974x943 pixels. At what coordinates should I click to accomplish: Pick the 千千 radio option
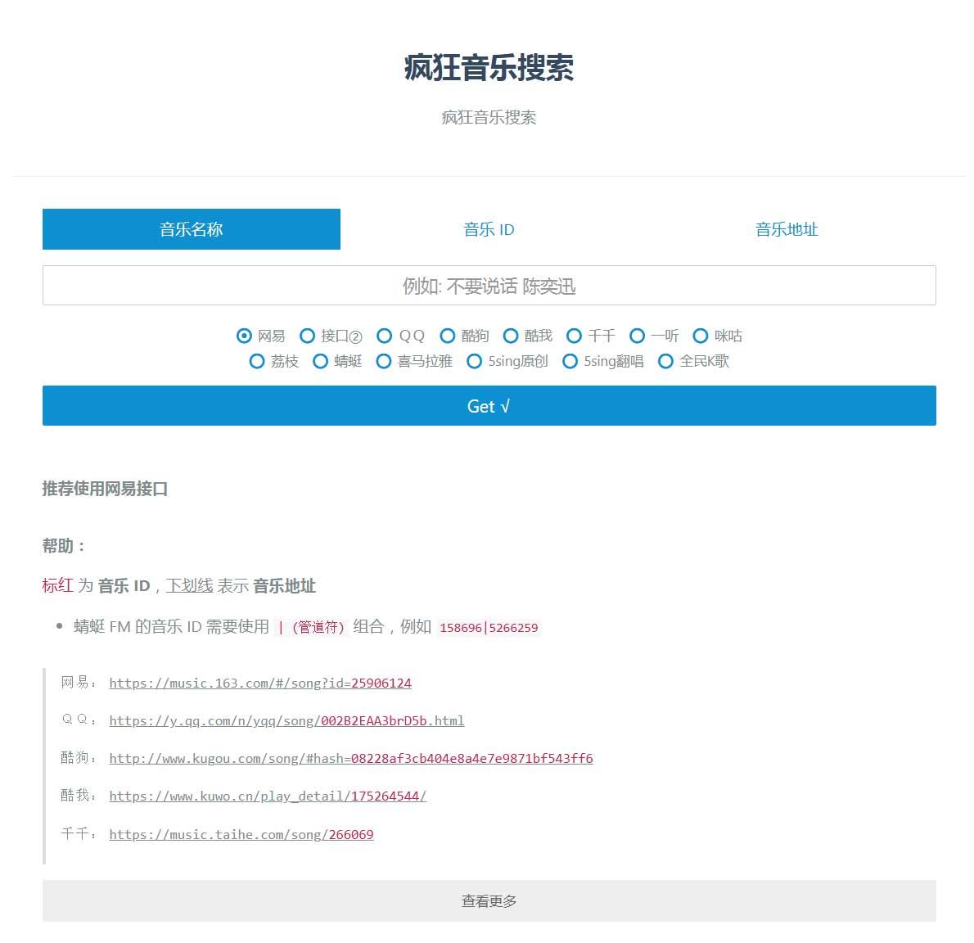(574, 336)
